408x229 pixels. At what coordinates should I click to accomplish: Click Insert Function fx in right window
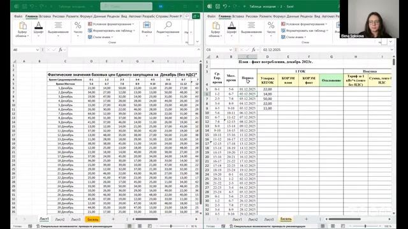pyautogui.click(x=254, y=50)
